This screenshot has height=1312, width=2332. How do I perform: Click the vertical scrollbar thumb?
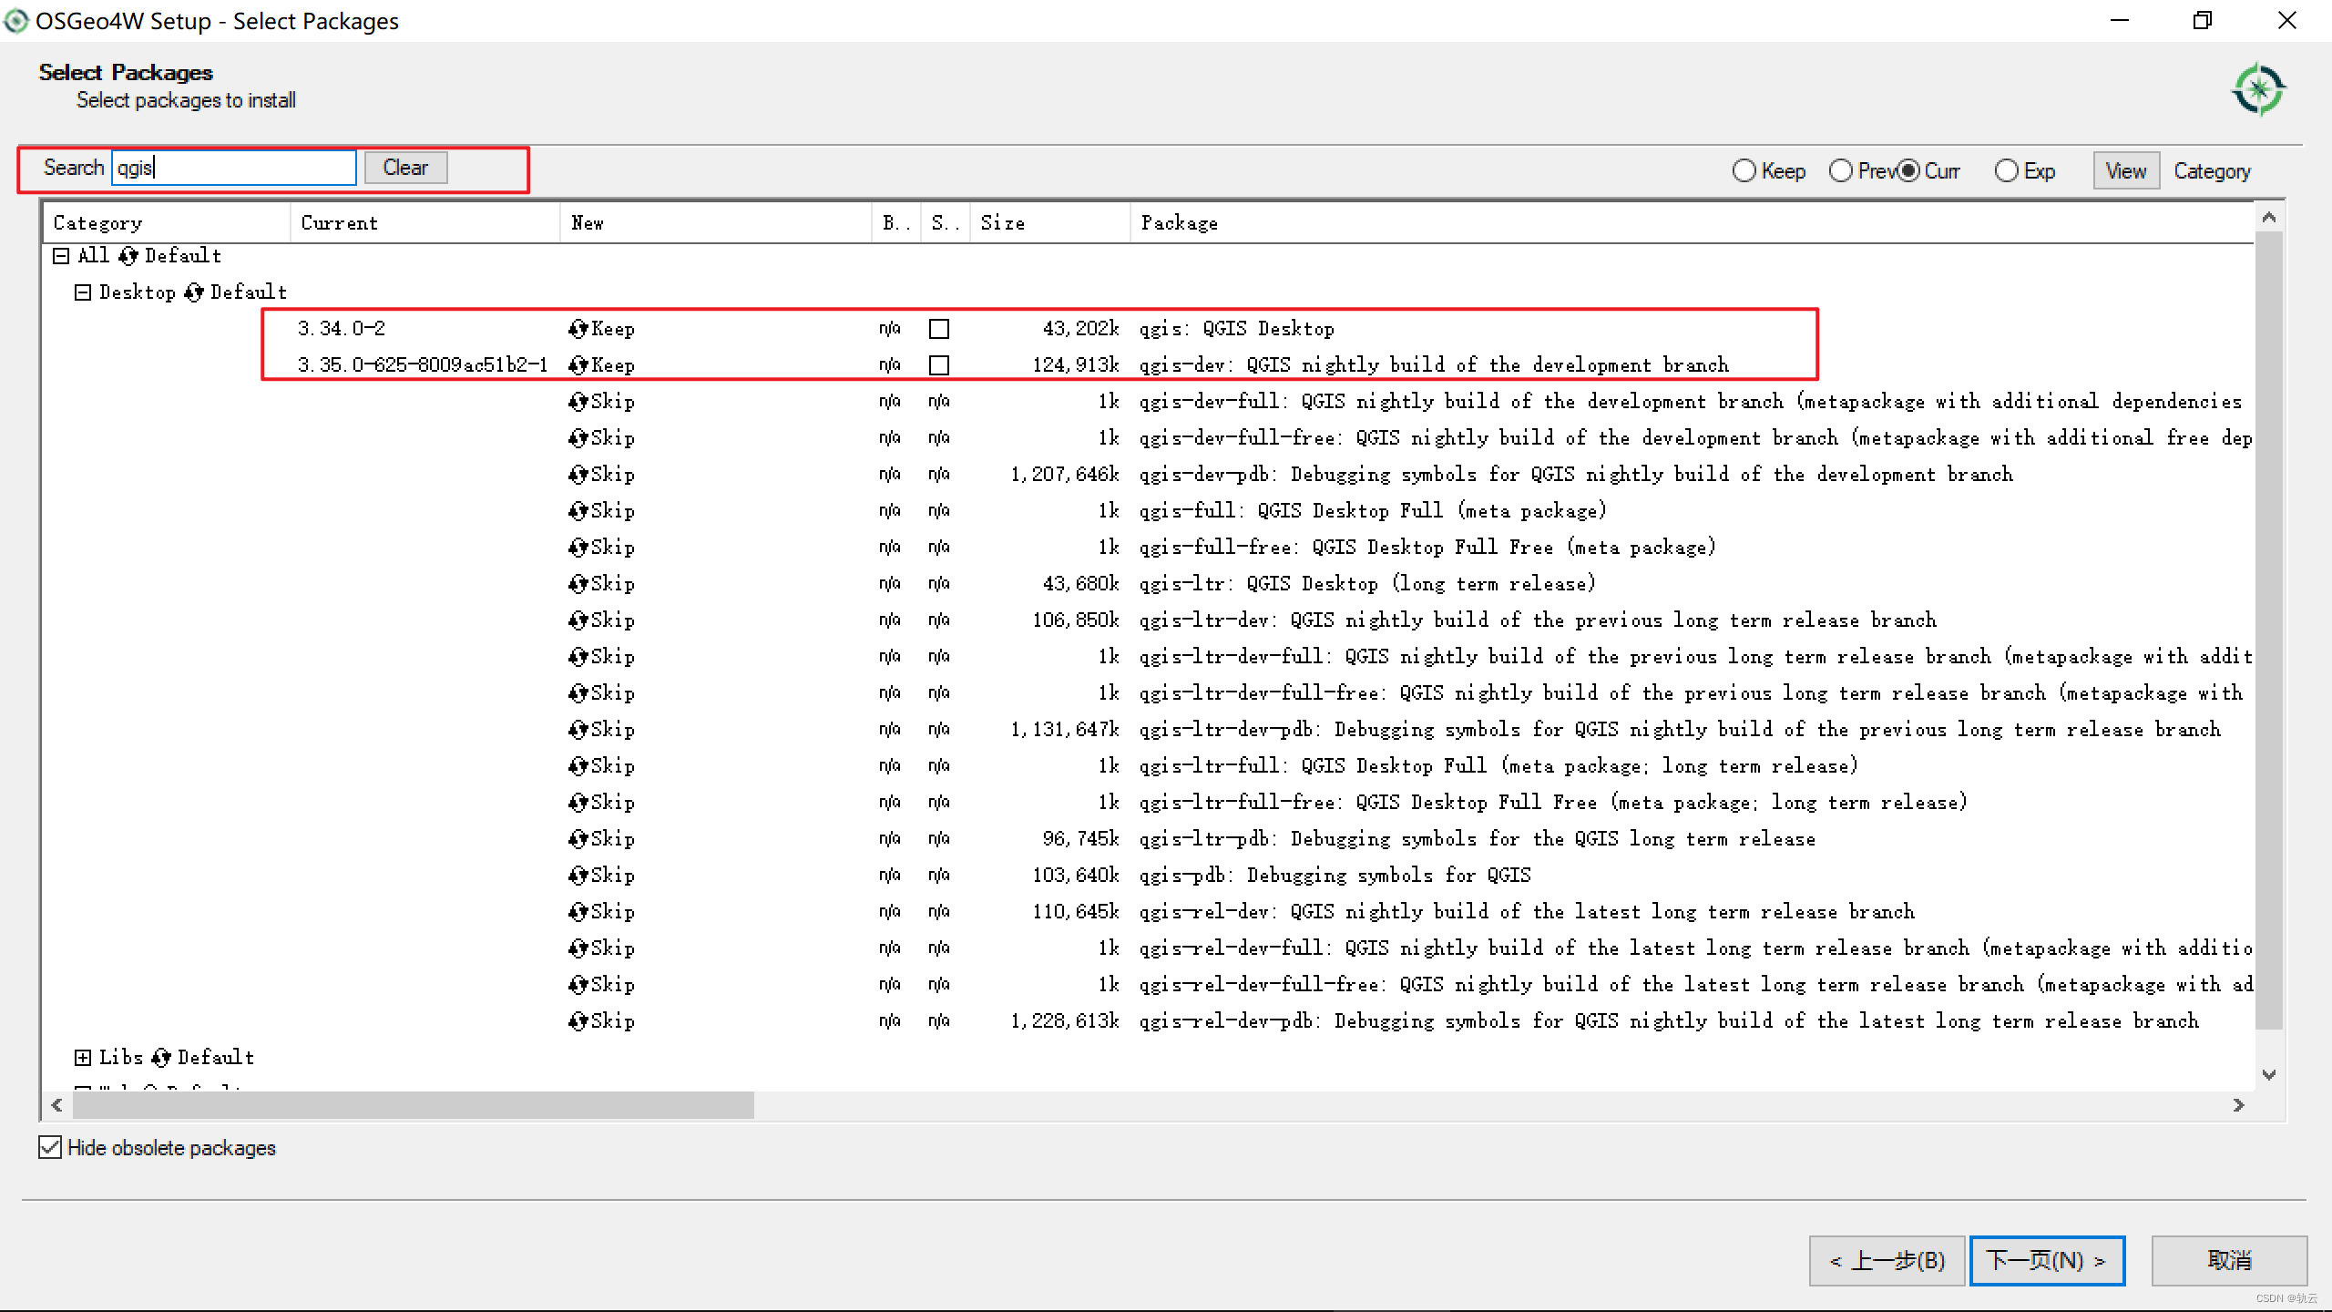point(2269,630)
